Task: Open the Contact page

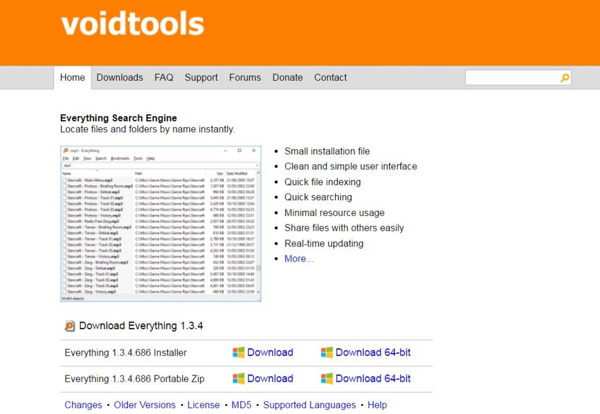Action: pyautogui.click(x=330, y=78)
